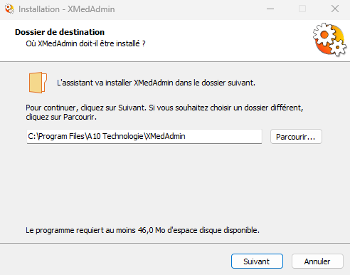Minimize the installation window

(x=270, y=9)
